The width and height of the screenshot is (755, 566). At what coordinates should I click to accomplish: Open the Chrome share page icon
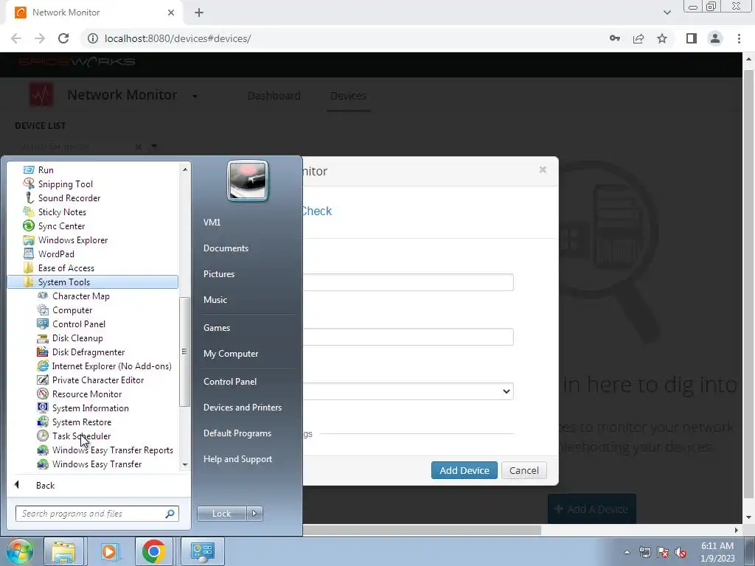click(x=639, y=38)
